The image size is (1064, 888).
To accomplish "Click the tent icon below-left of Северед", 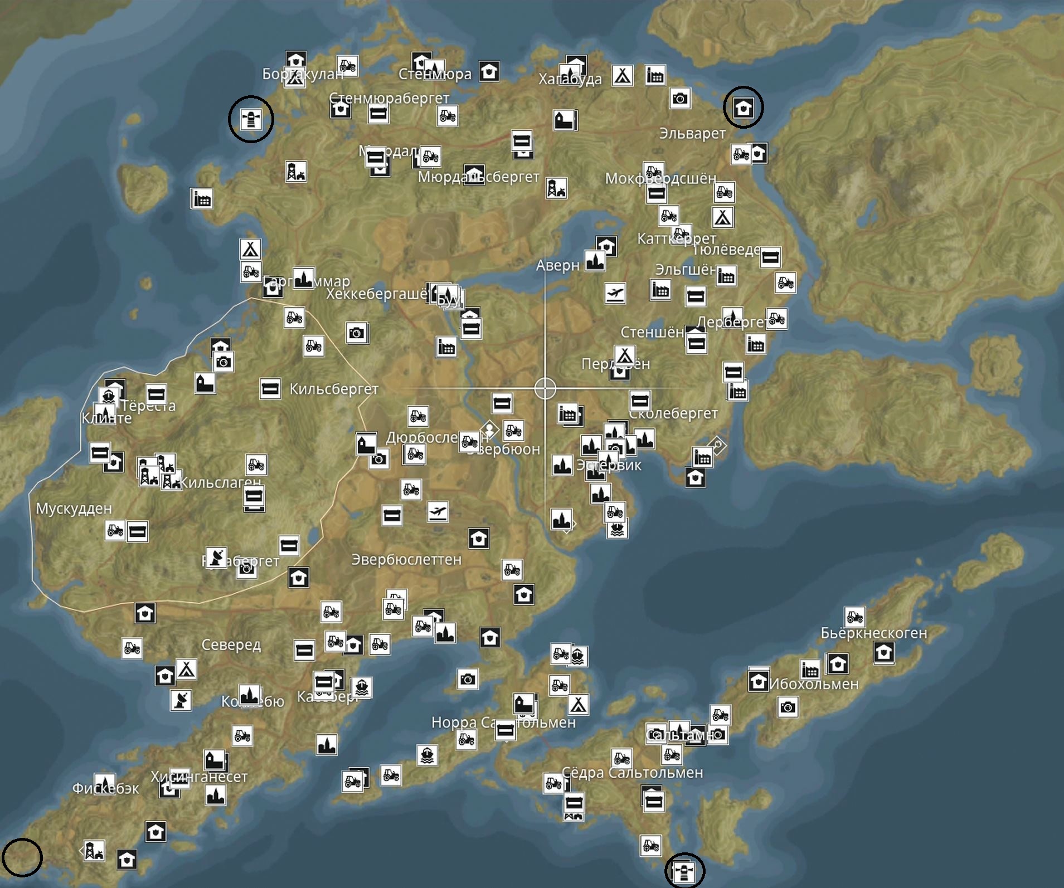I will tap(186, 669).
